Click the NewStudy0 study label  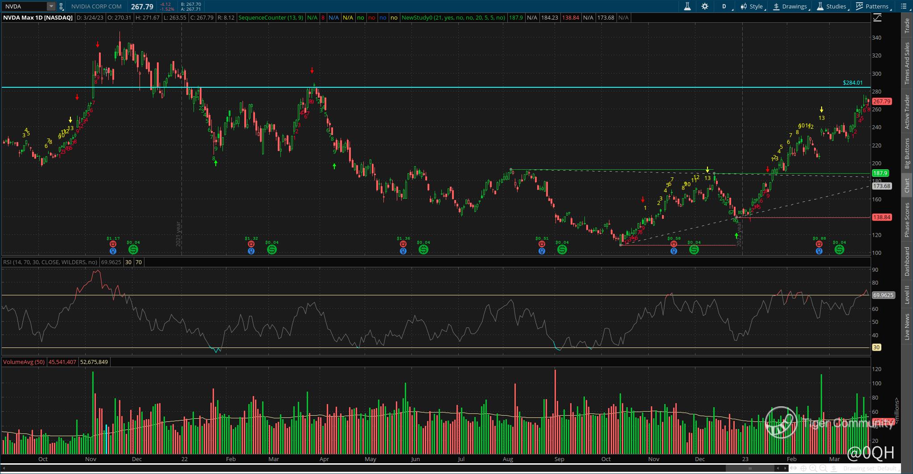click(453, 18)
